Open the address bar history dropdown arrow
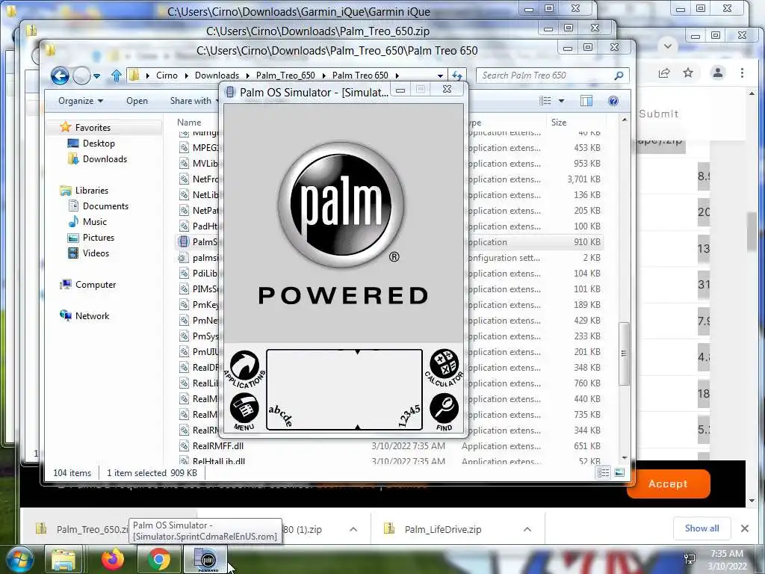Screen dimensions: 765x574 point(440,75)
